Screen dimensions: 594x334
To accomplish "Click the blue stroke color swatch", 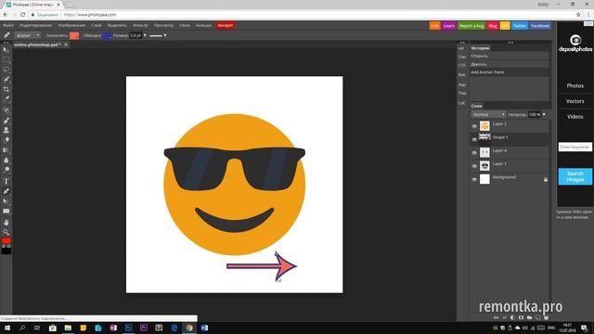I will [x=108, y=35].
